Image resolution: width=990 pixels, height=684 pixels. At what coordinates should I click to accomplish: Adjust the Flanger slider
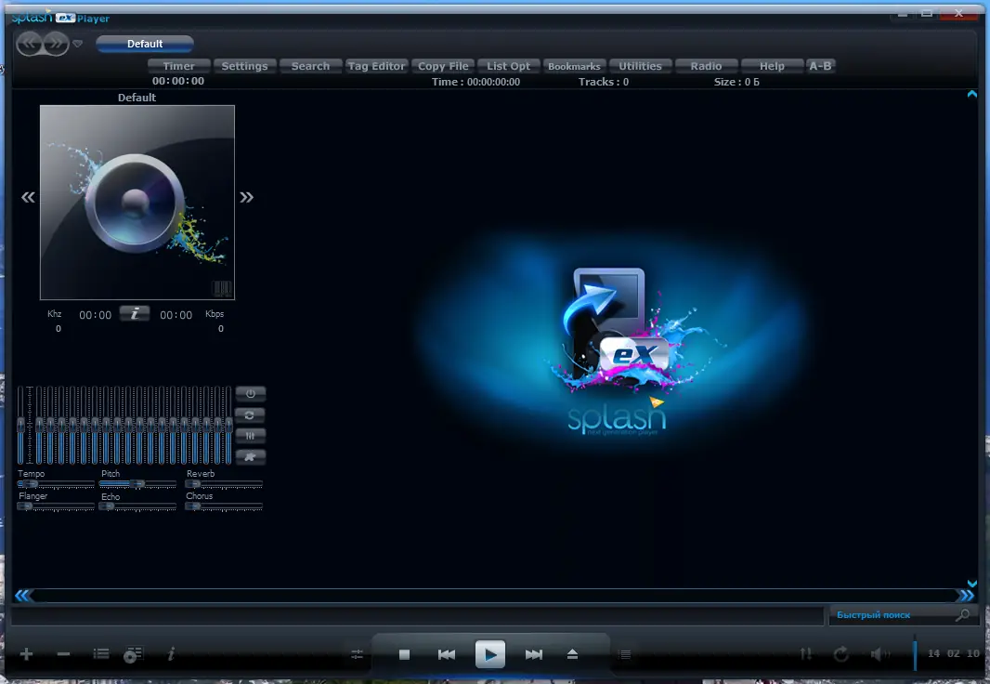tap(56, 506)
